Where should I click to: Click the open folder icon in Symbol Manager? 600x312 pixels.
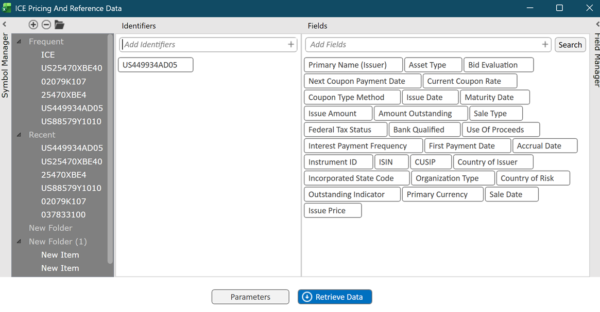coord(59,25)
